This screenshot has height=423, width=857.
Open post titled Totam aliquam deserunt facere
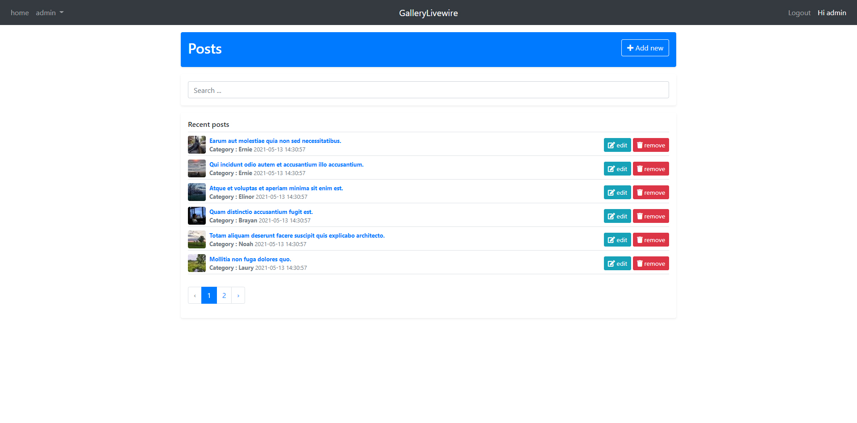click(297, 235)
